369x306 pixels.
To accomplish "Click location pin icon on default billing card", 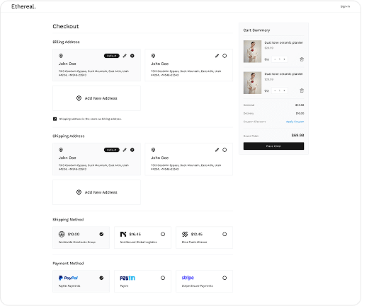I will pyautogui.click(x=61, y=56).
